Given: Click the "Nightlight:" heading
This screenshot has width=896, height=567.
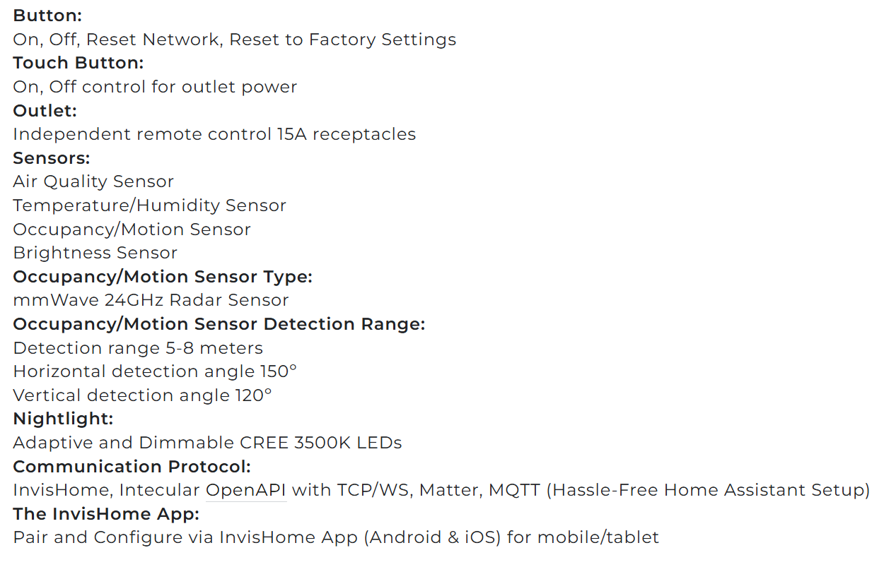Looking at the screenshot, I should 63,419.
